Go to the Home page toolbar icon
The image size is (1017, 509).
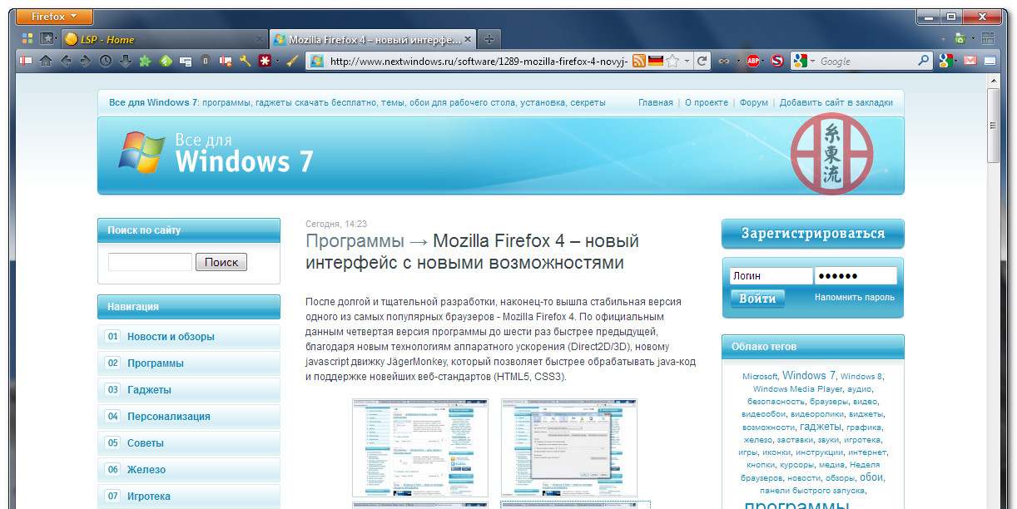pos(46,61)
